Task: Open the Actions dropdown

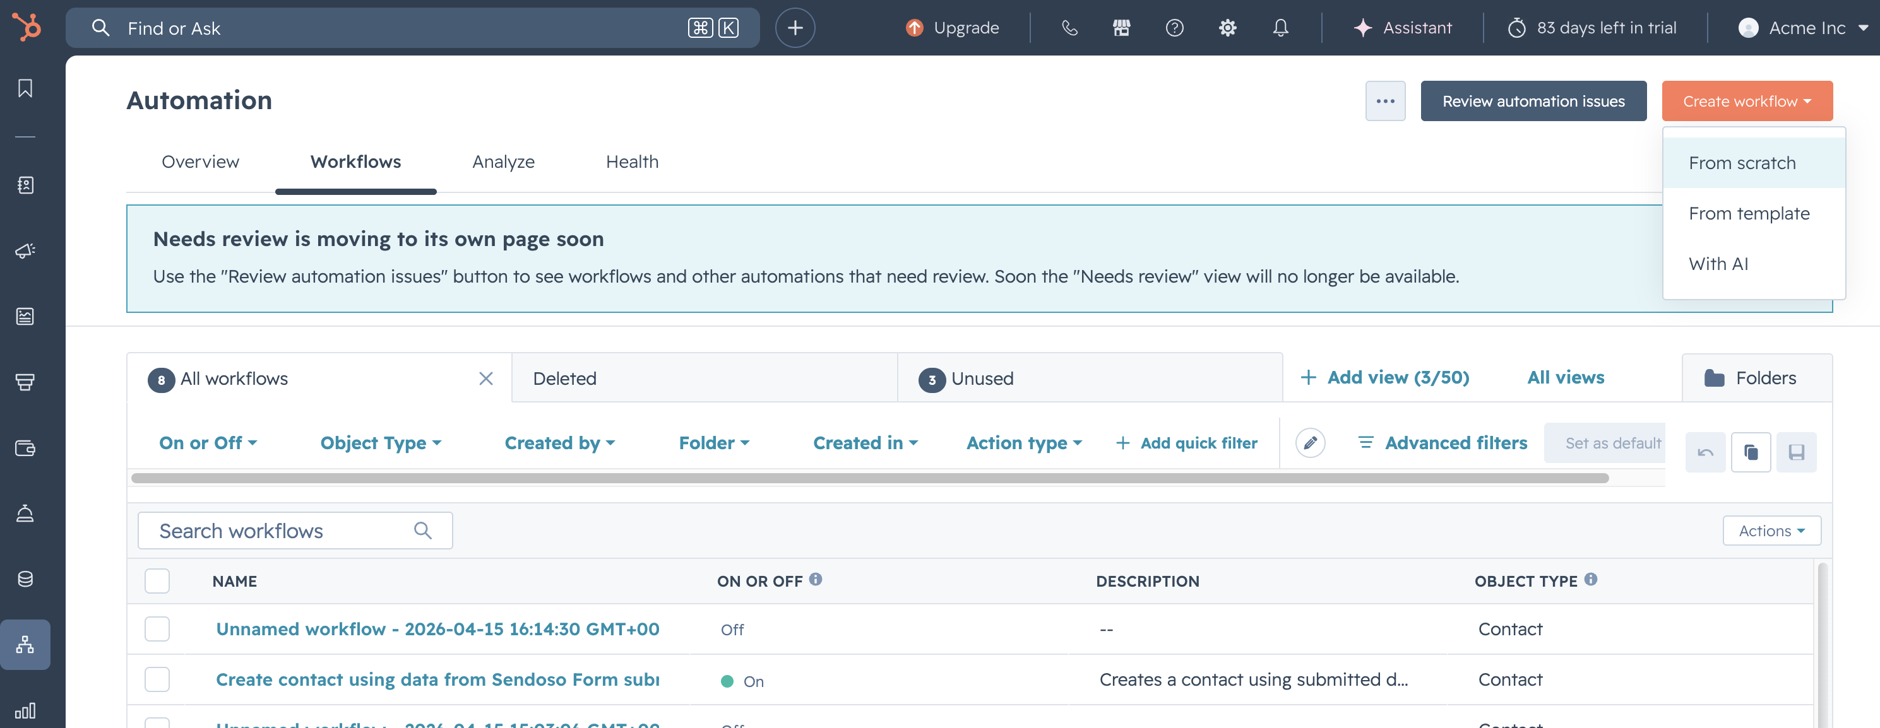Action: point(1771,531)
